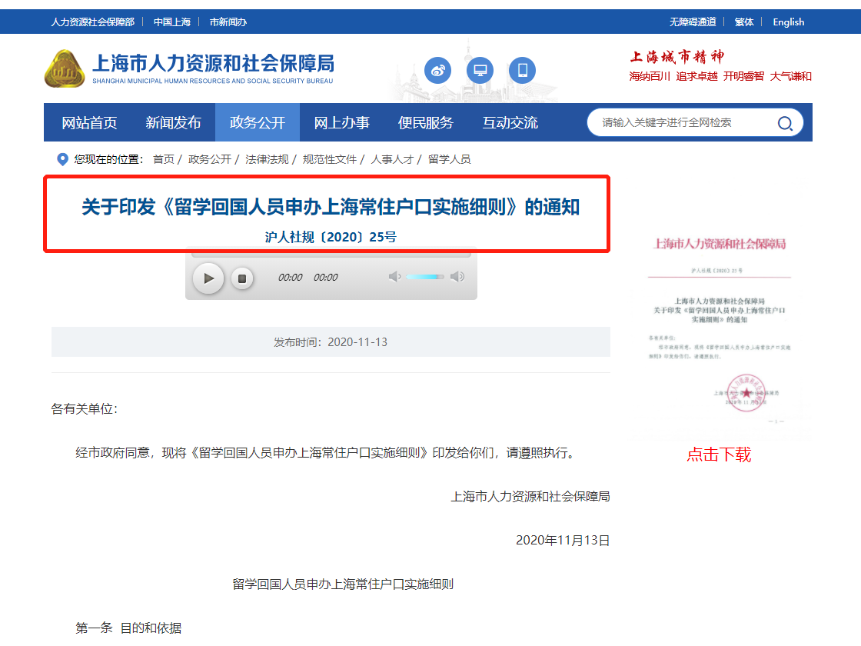
Task: Click the bureau's golden emblem logo
Action: [x=65, y=69]
